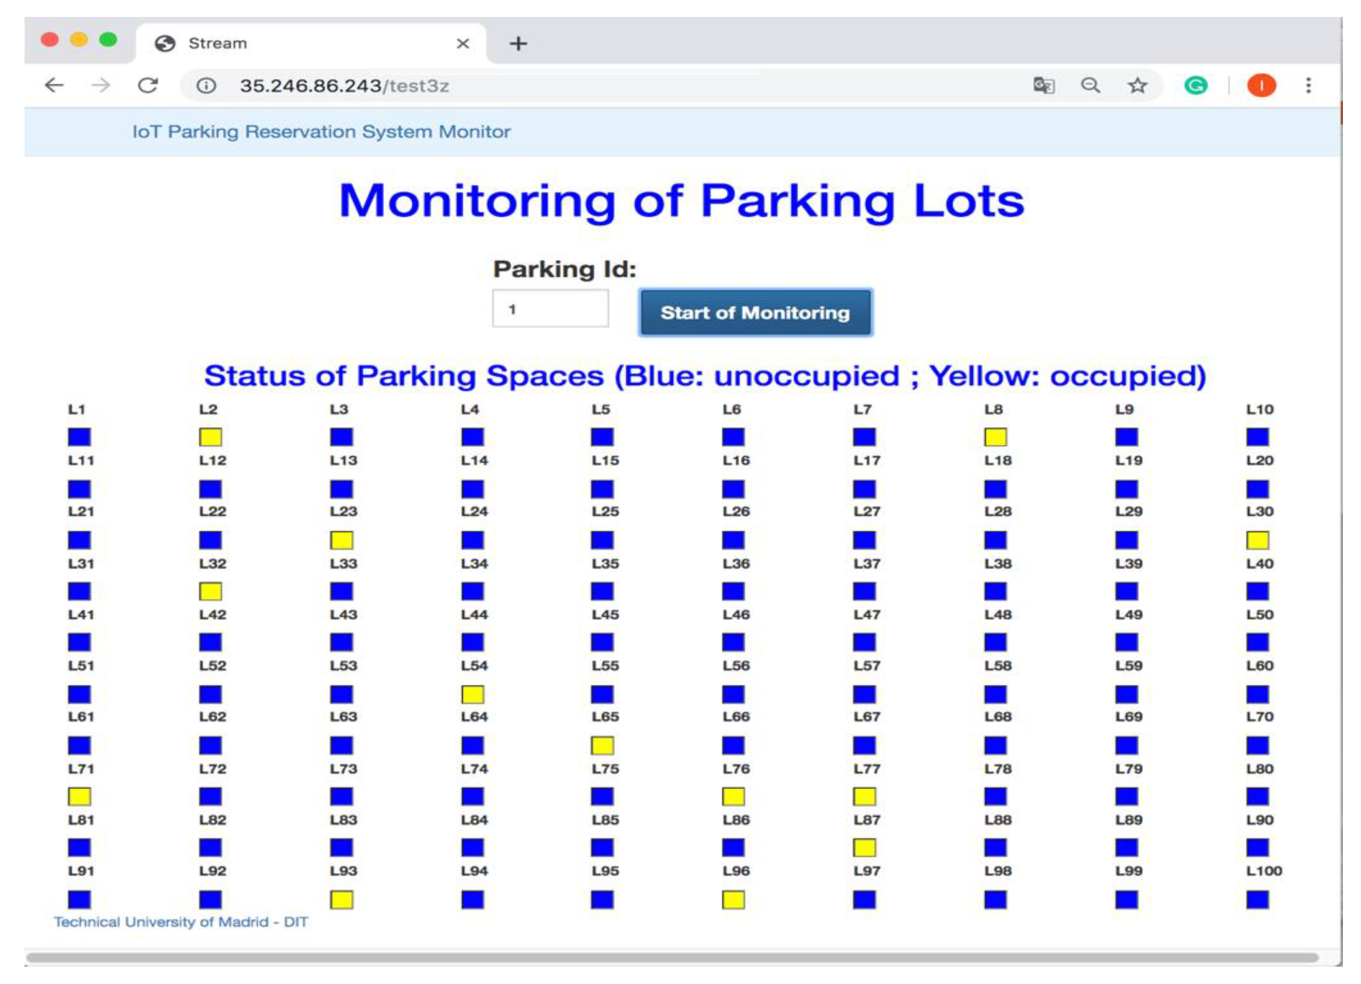Click the yellow L2 parking square

coord(211,437)
